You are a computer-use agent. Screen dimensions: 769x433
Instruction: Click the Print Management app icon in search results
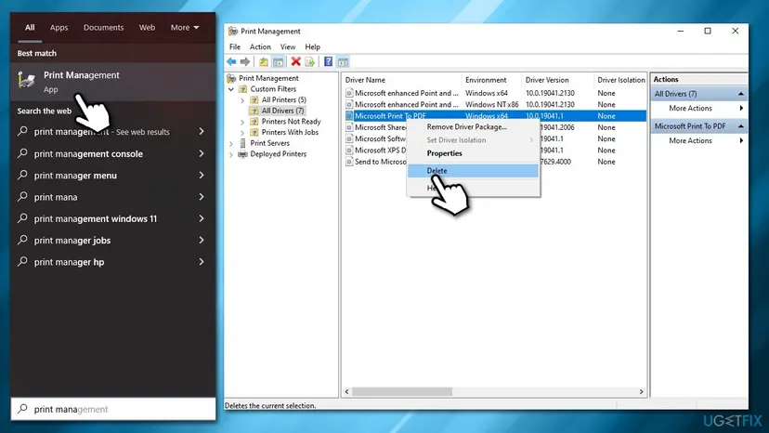(x=27, y=80)
